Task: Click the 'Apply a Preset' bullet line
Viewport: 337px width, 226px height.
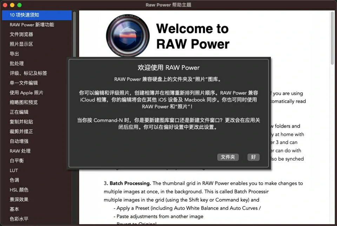Action: tap(189, 208)
